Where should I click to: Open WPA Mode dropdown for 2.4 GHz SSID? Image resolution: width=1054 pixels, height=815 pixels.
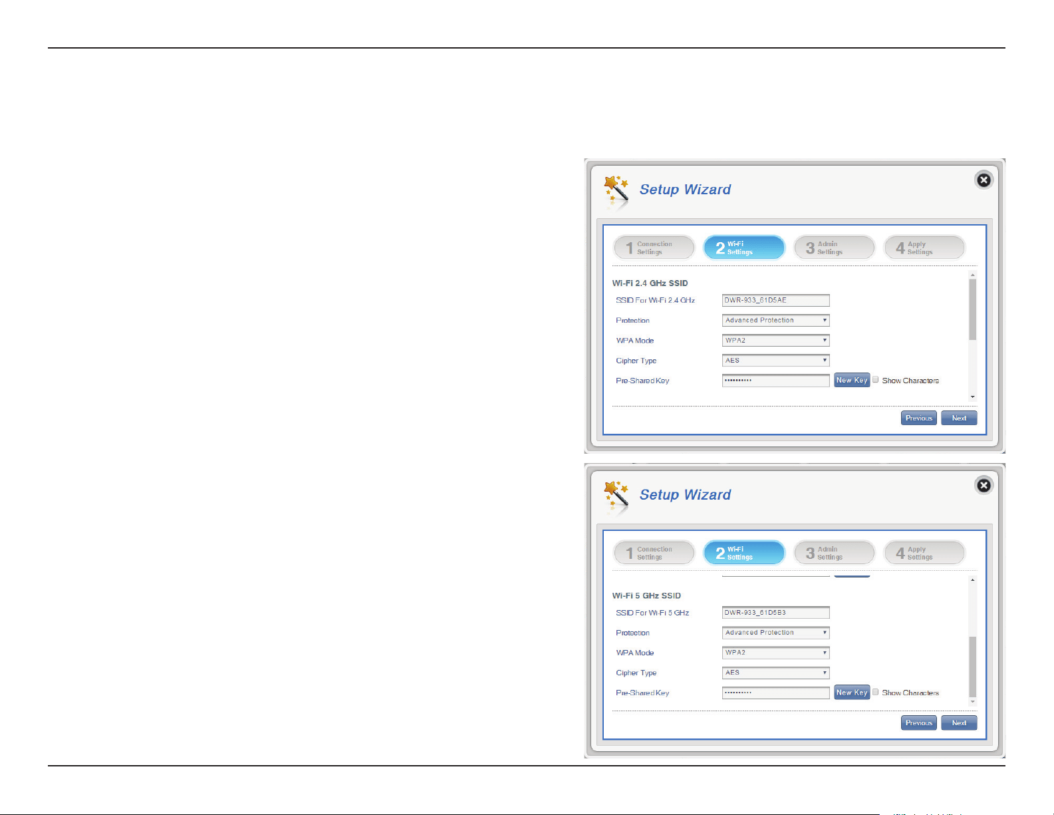[775, 340]
